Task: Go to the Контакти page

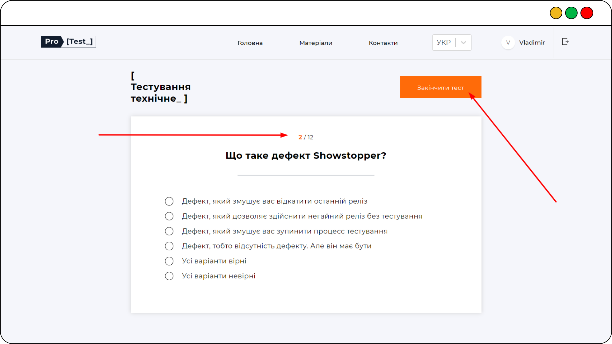Action: (x=383, y=43)
